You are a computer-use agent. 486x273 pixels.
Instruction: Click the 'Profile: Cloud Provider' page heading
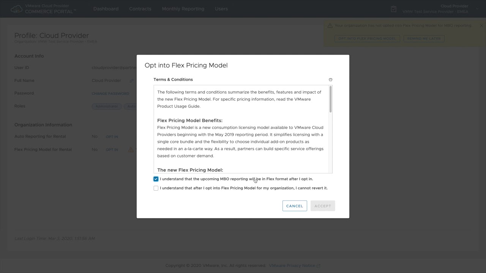tap(52, 36)
